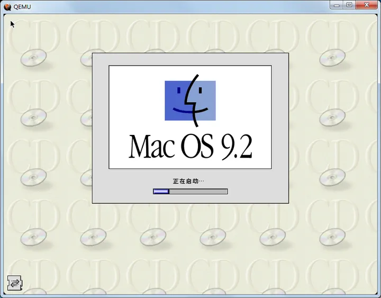Maximize the QEMU window
Image resolution: width=381 pixels, height=298 pixels.
tap(349, 5)
